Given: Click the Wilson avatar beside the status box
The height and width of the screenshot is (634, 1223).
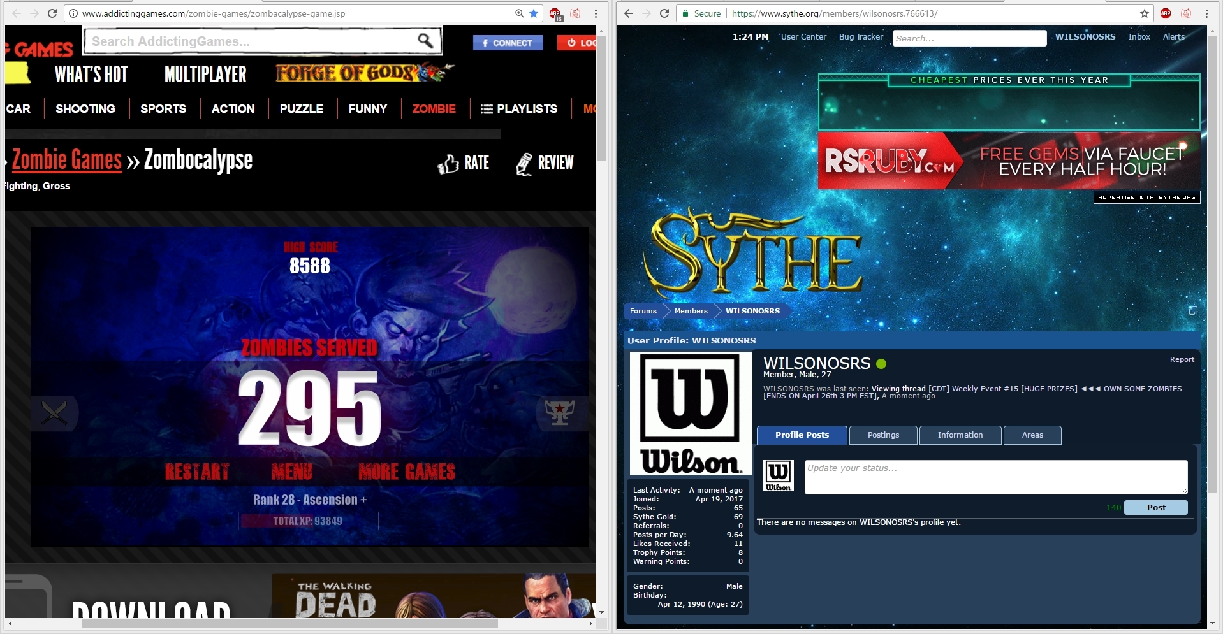Looking at the screenshot, I should tap(779, 475).
